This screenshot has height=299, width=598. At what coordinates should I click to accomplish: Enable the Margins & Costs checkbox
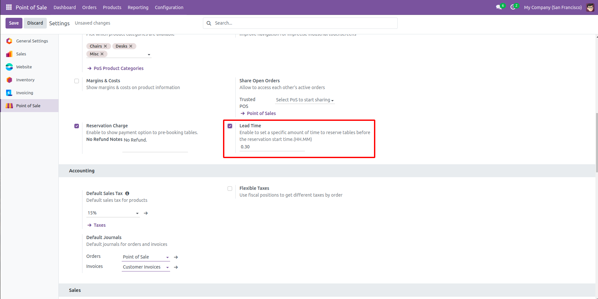(x=77, y=81)
